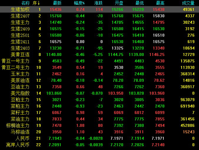This screenshot has height=150, width=199.
Task: Select the 菜油主力 row
Action: (x=99, y=119)
